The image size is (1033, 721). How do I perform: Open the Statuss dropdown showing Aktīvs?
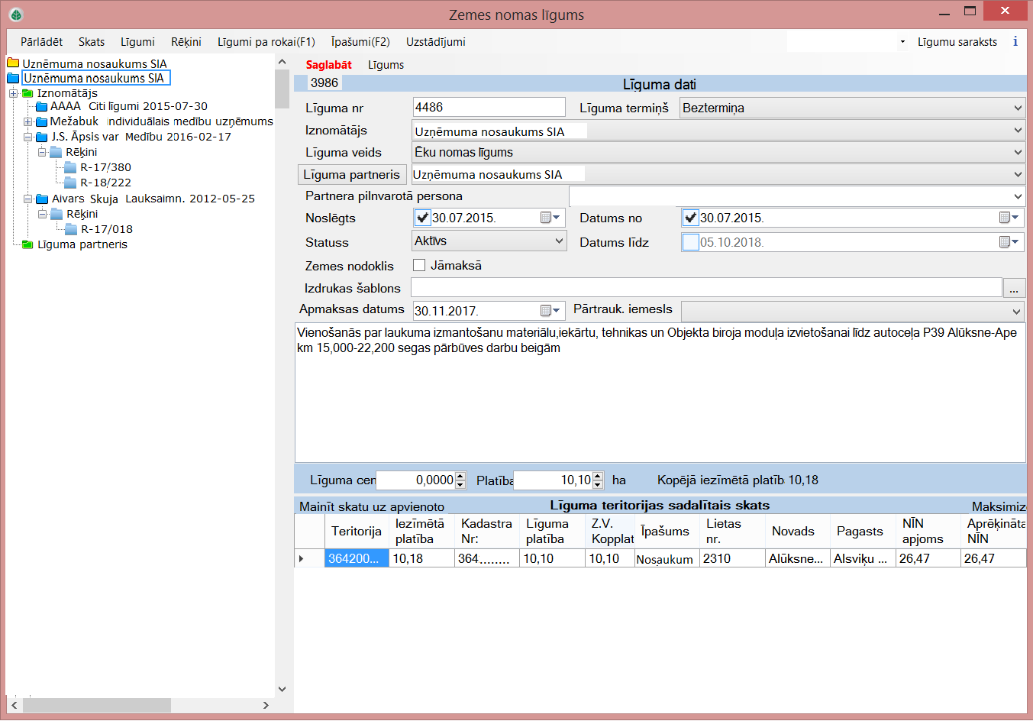559,241
